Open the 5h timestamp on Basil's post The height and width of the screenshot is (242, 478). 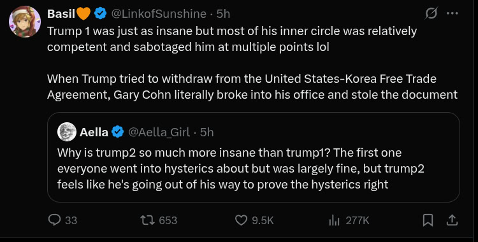coord(223,14)
